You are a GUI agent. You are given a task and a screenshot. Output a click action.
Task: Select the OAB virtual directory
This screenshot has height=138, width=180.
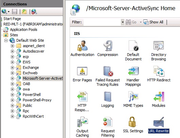pyautogui.click(x=26, y=84)
